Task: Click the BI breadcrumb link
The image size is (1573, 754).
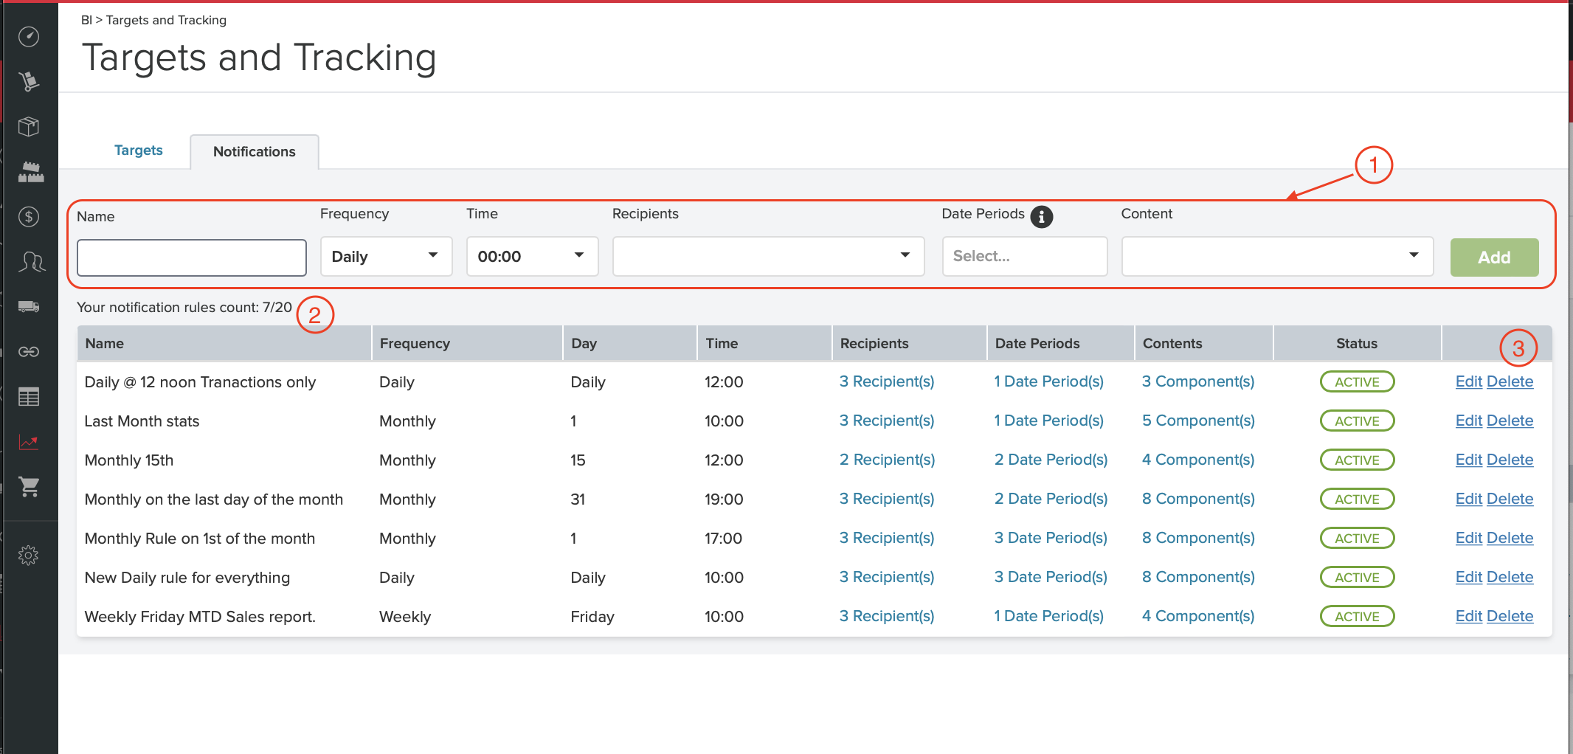Action: pos(86,20)
